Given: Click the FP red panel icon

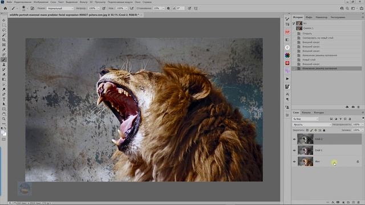Looking at the screenshot, I should (x=287, y=32).
